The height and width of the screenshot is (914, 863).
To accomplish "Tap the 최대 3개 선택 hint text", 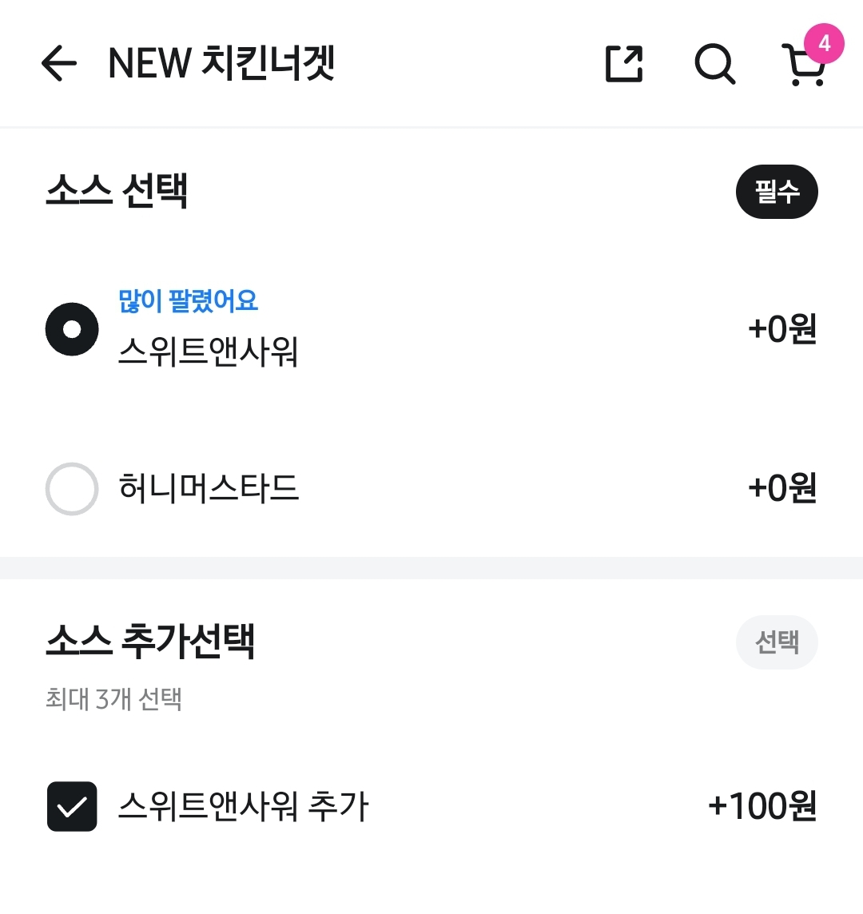I will pyautogui.click(x=113, y=699).
